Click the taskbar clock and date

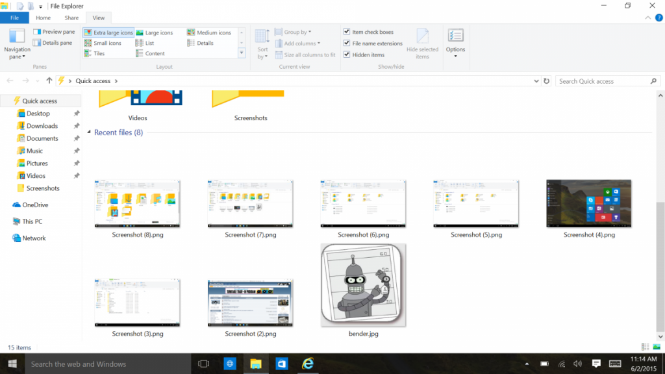click(644, 364)
